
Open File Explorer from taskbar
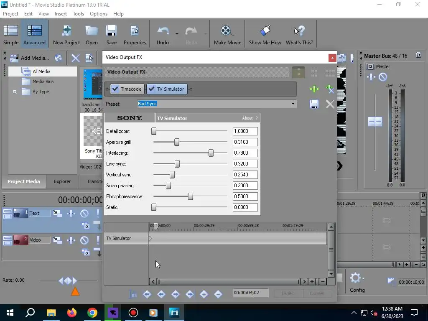(x=51, y=313)
